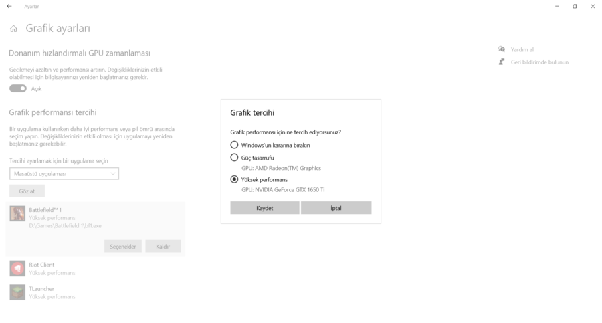The width and height of the screenshot is (602, 323).
Task: Open Seçenekler for Battlefield 1
Action: 123,247
